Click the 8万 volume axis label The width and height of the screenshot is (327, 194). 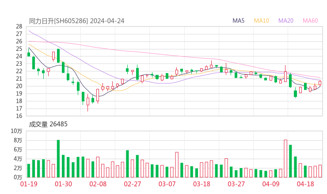pyautogui.click(x=18, y=140)
